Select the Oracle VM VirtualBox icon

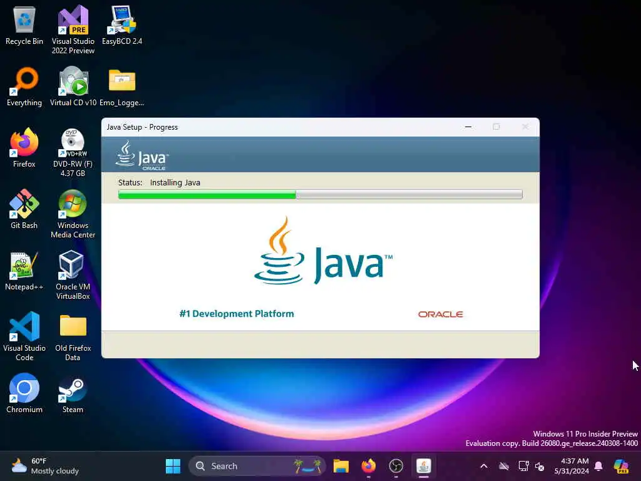[x=73, y=275]
